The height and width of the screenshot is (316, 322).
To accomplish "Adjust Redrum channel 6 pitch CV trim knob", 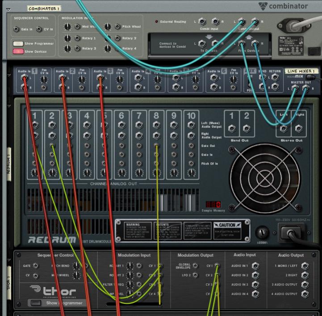I will point(121,173).
